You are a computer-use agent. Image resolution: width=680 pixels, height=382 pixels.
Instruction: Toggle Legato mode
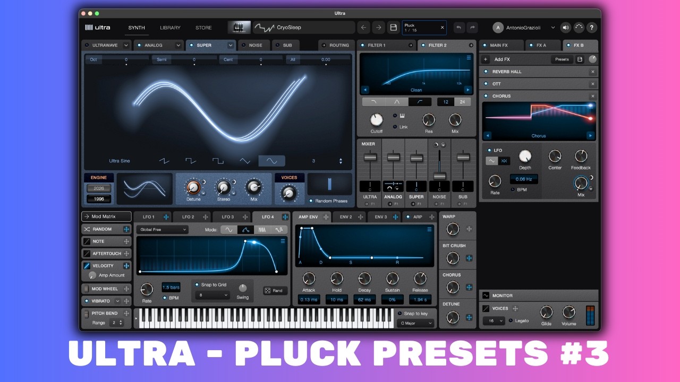(511, 320)
